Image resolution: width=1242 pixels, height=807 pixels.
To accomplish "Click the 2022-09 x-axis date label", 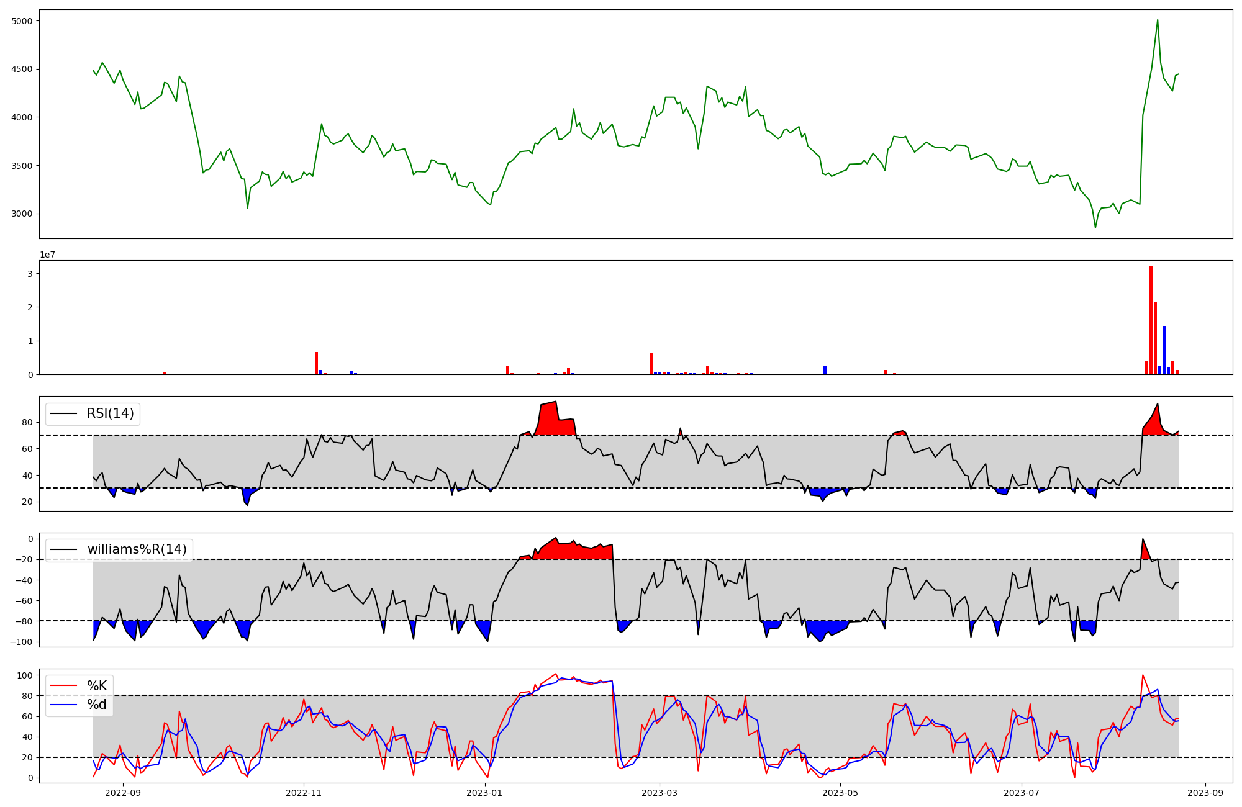I will pos(123,793).
